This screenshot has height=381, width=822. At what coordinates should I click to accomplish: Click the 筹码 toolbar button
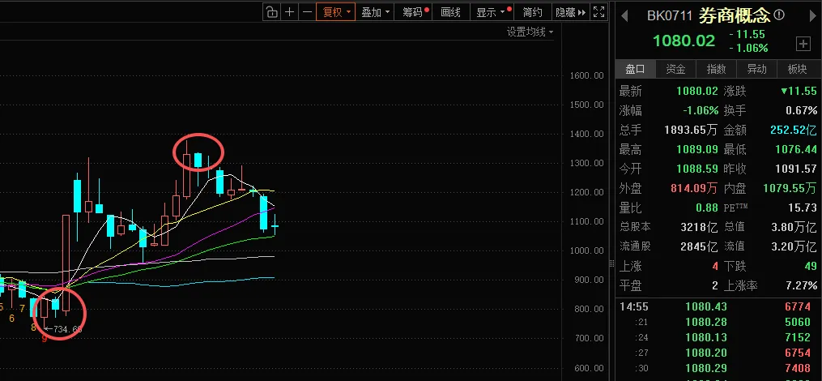click(414, 12)
